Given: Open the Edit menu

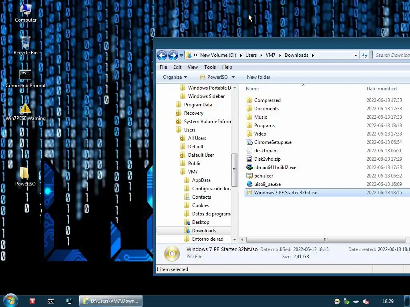Looking at the screenshot, I should (x=177, y=67).
